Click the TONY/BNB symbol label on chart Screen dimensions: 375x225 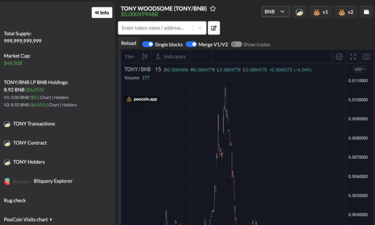coord(137,69)
